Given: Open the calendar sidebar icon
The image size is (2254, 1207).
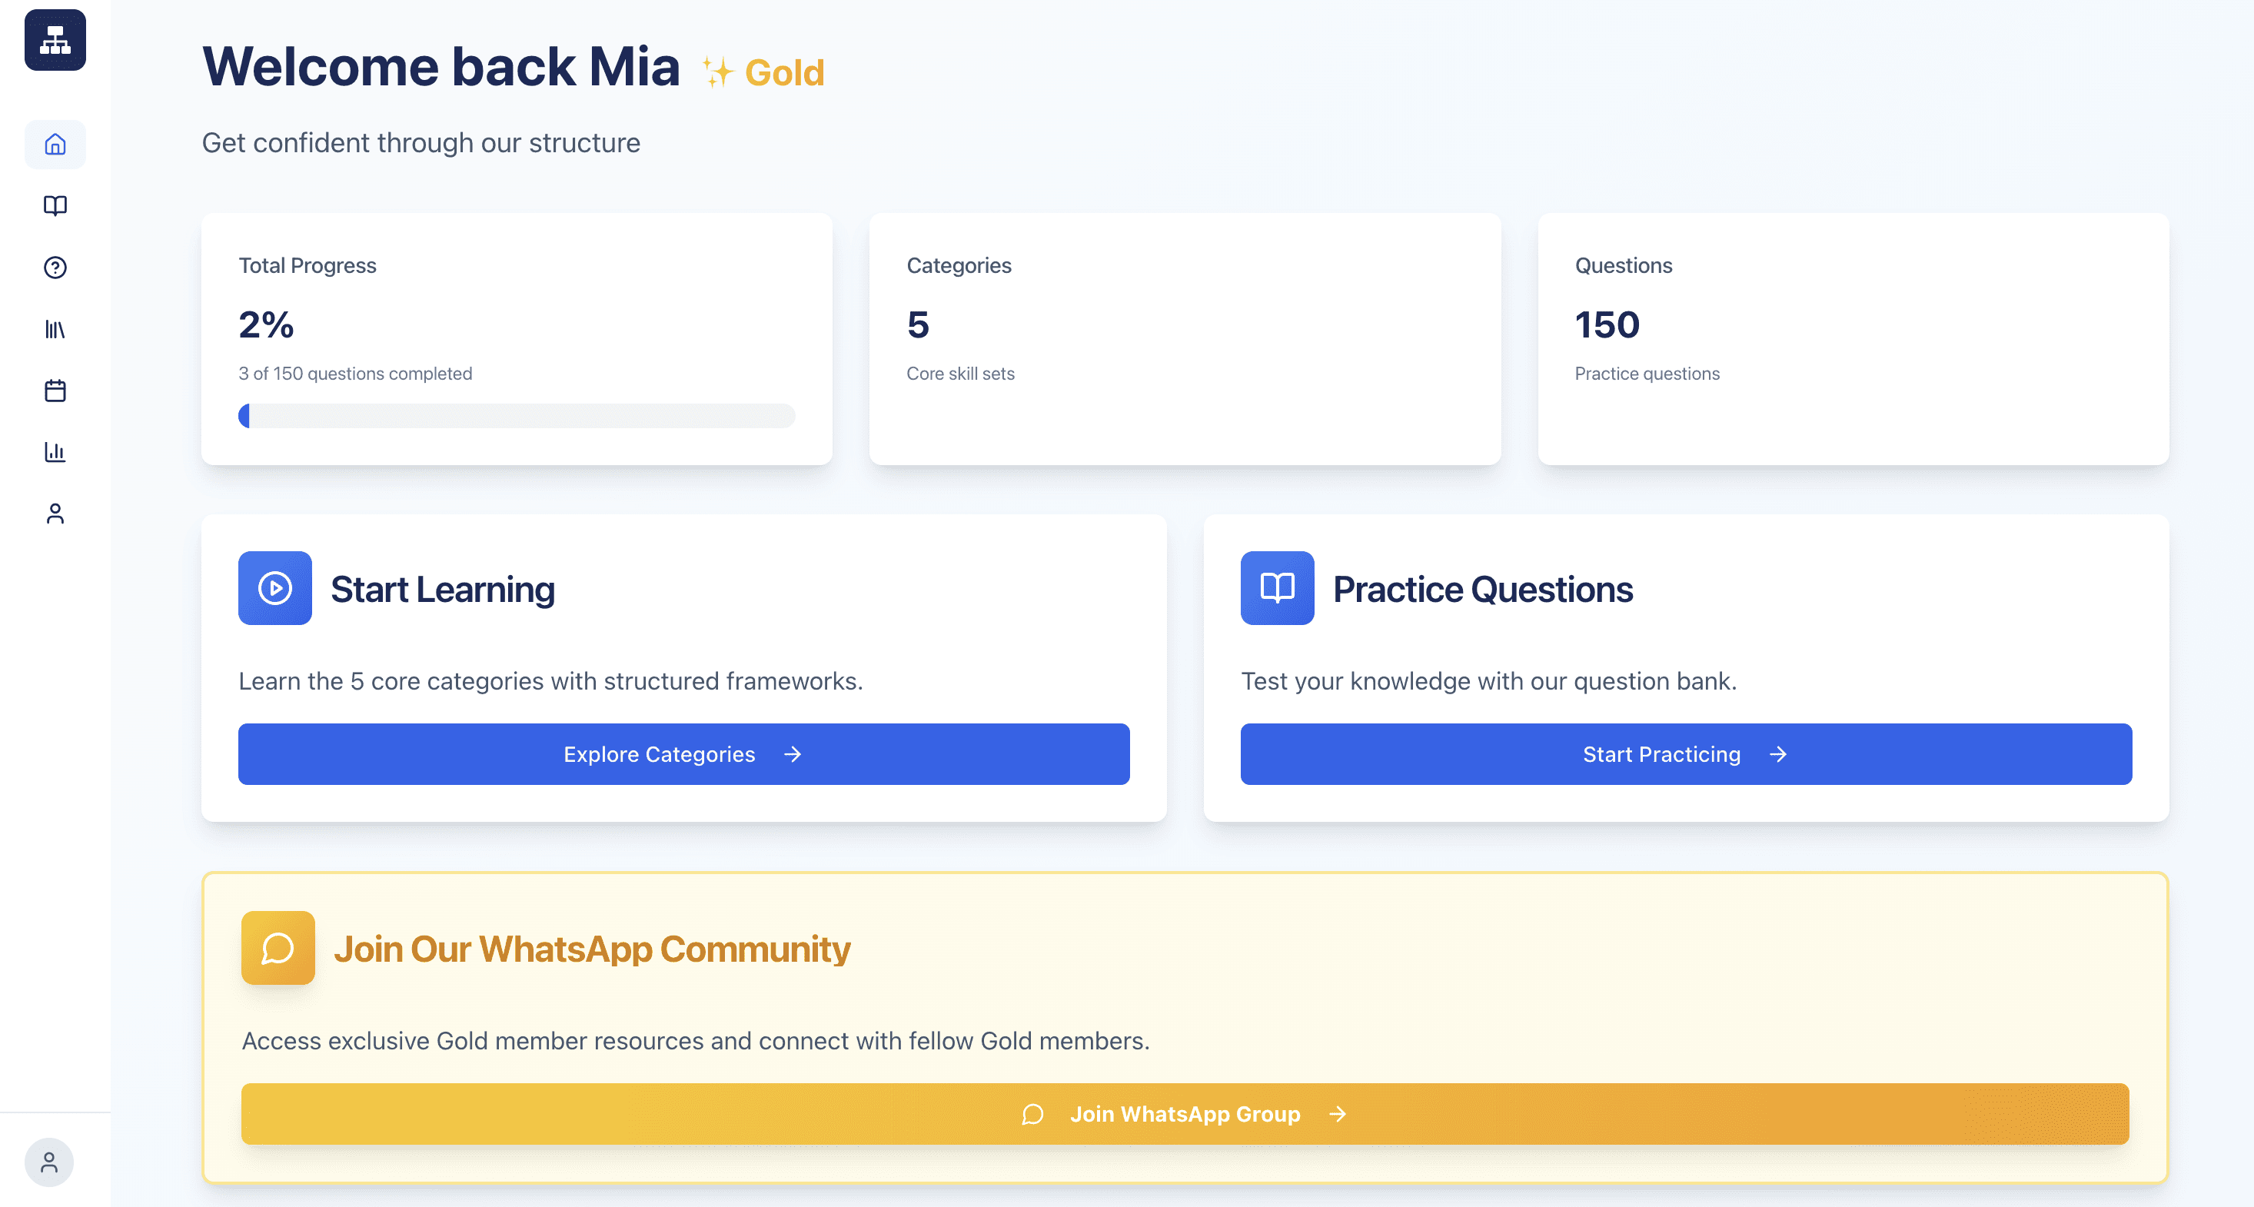Looking at the screenshot, I should click(55, 391).
